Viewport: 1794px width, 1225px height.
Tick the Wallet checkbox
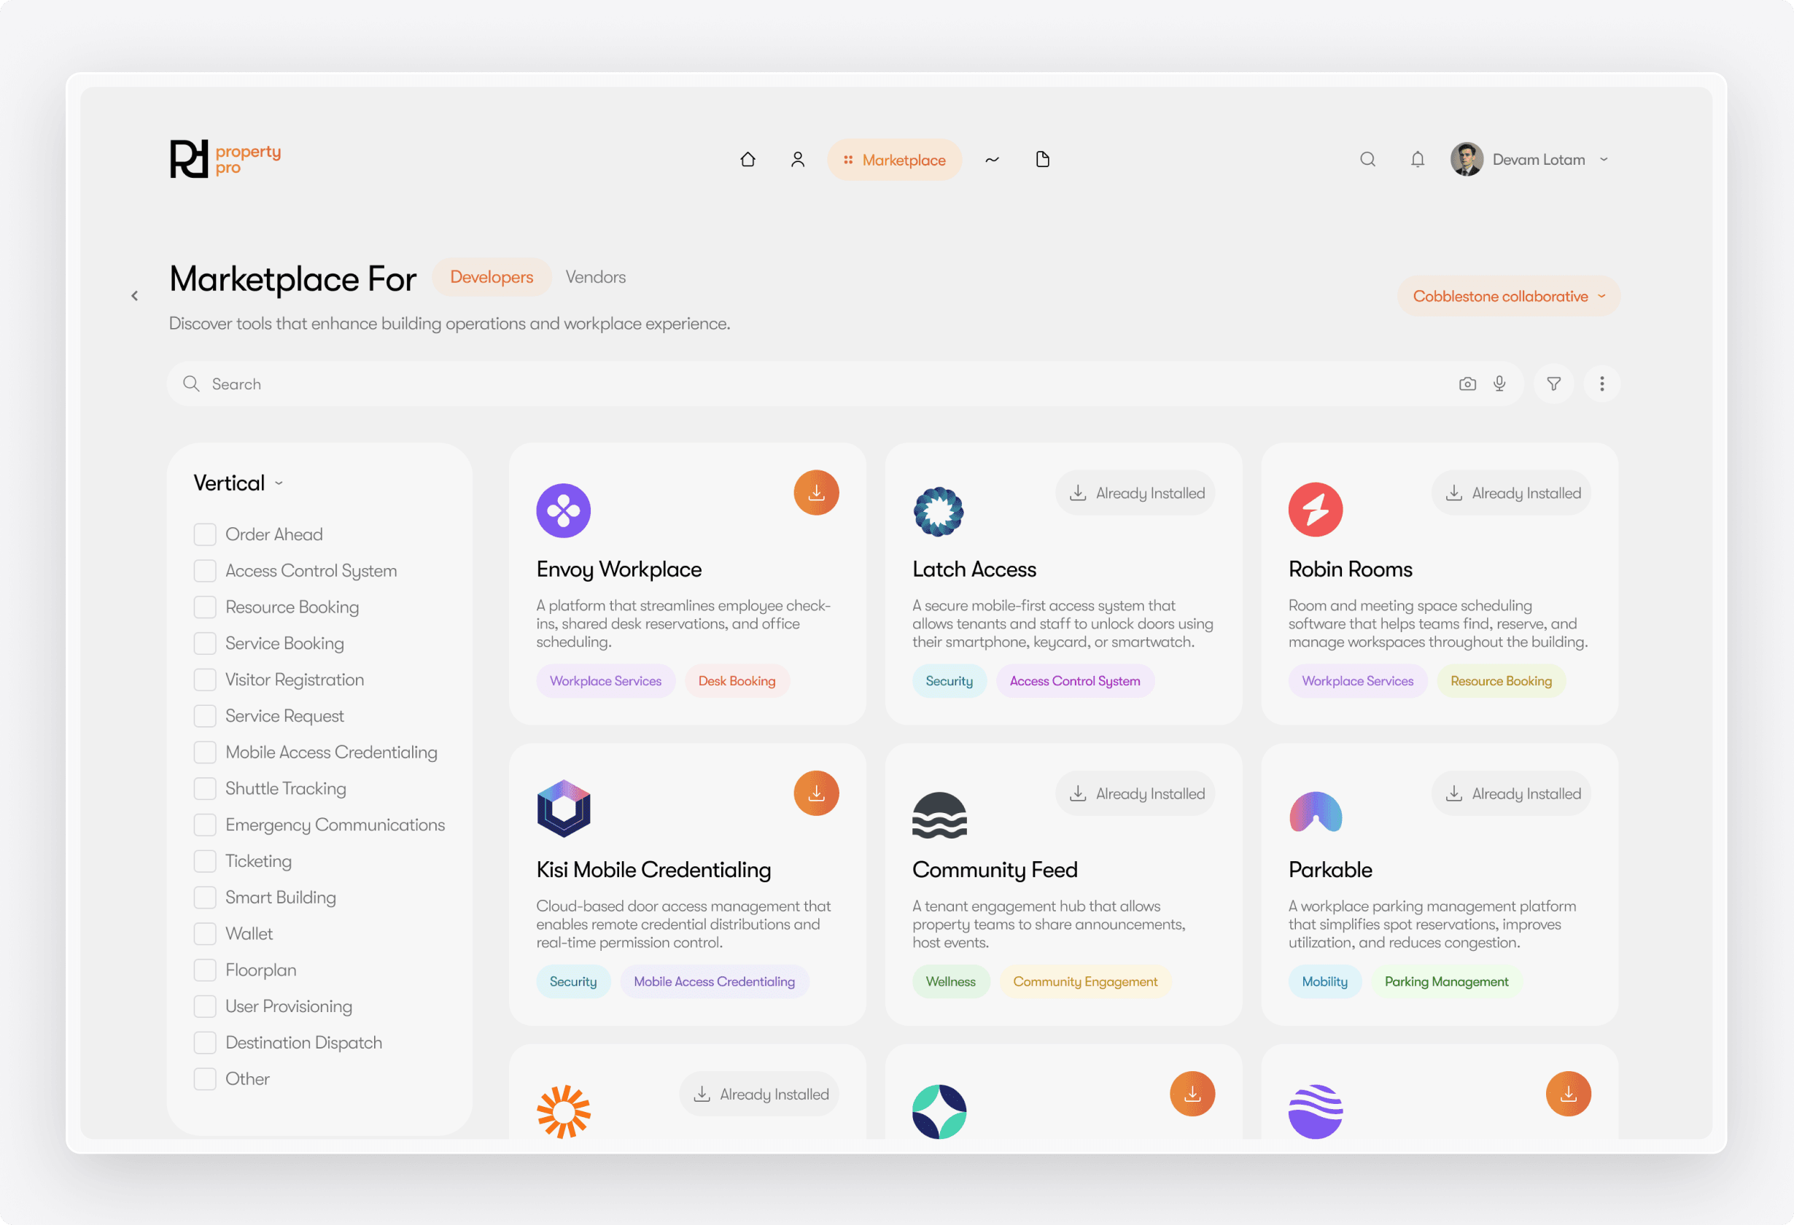click(x=205, y=933)
